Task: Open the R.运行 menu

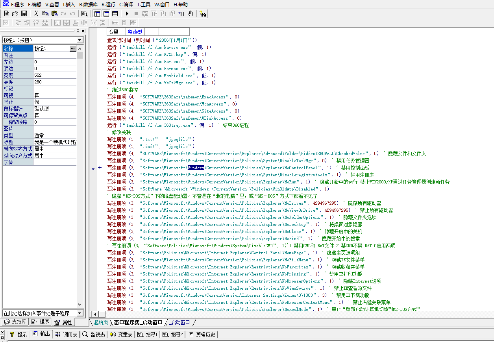Action: (x=108, y=5)
